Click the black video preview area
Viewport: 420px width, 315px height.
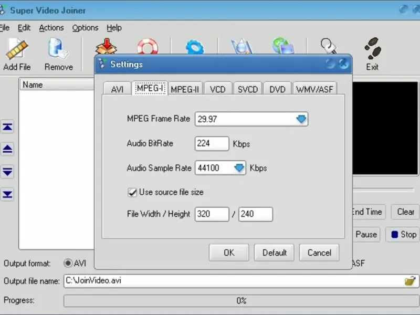[385, 128]
